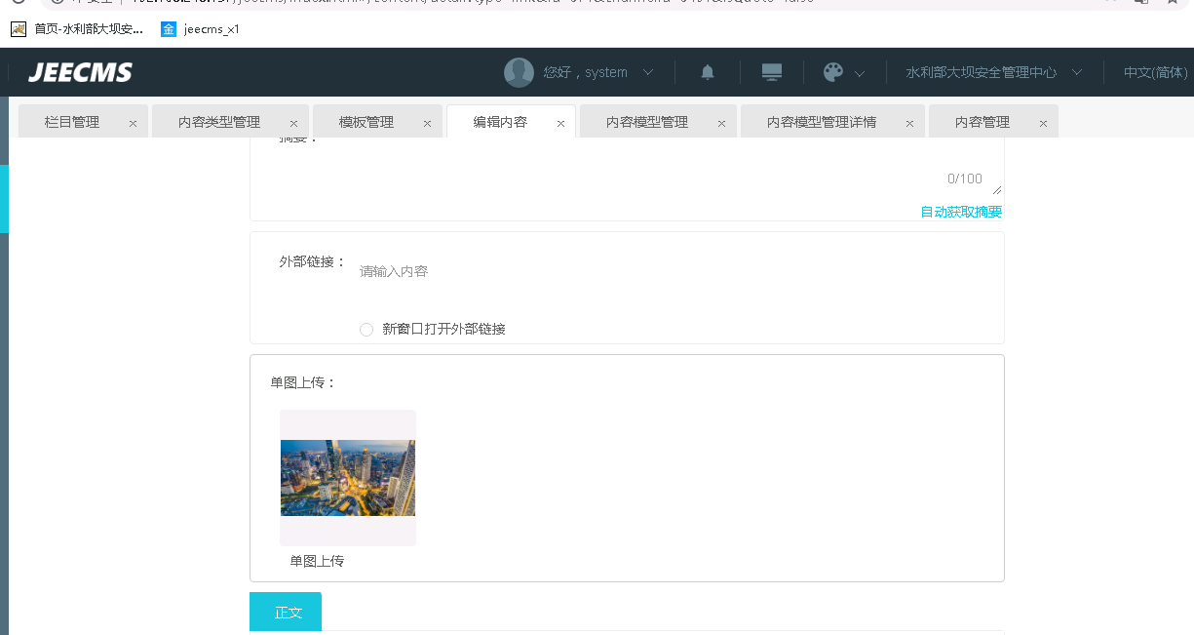Expand the theme palette dropdown arrow
The height and width of the screenshot is (635, 1194).
(x=860, y=73)
